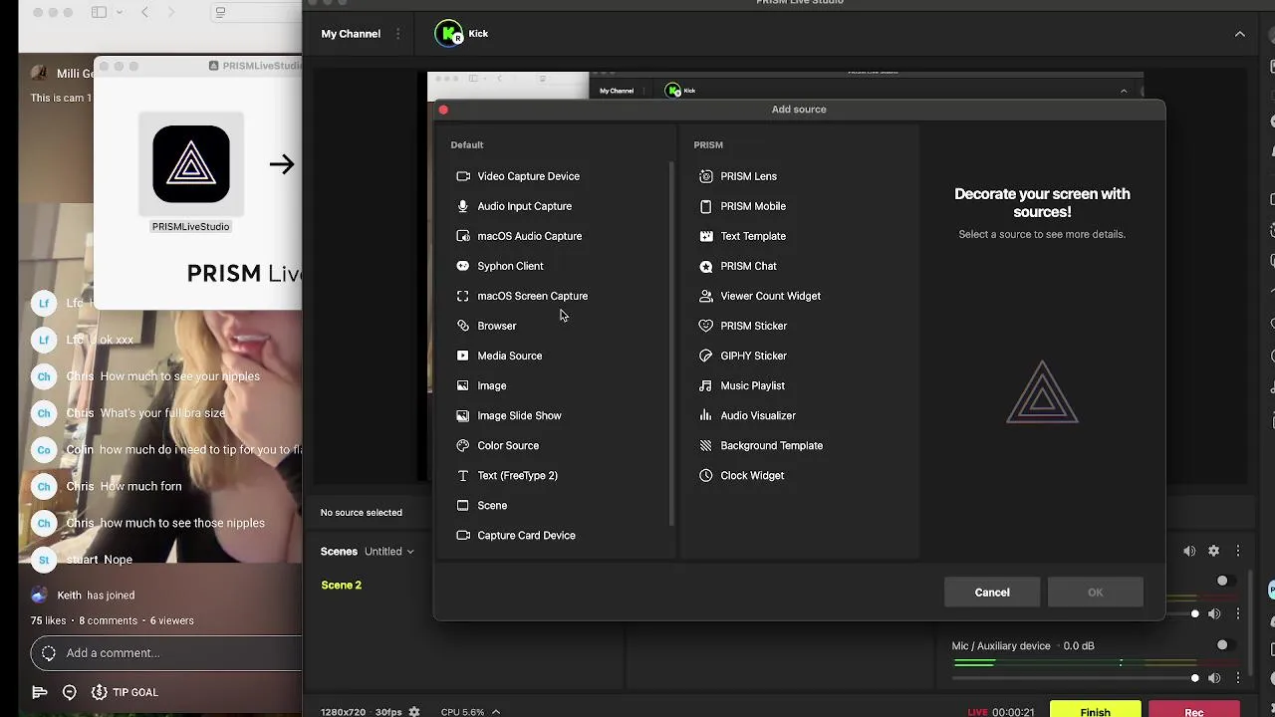This screenshot has width=1275, height=717.
Task: Click the Safari back arrow
Action: (144, 12)
